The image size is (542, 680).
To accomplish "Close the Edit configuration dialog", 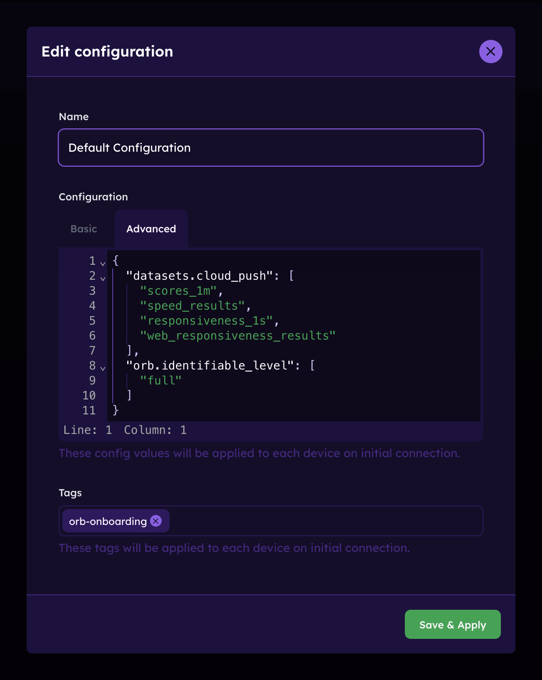I will (x=490, y=52).
